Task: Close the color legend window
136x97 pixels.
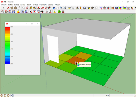Action: click(37, 24)
